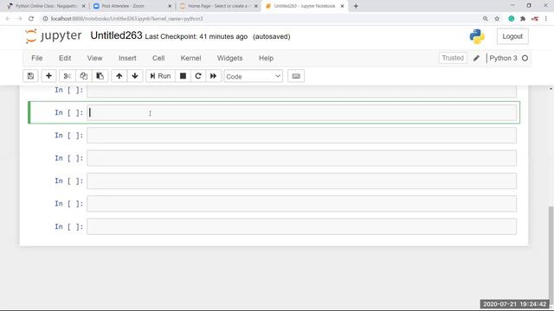Run the current cell
Viewport: 554px width, 311px height.
(x=160, y=76)
